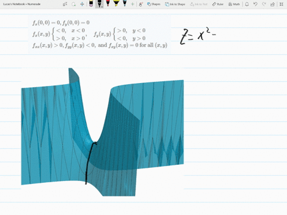
Task: Select the pasted partial derivatives equation image
Action: click(x=99, y=34)
